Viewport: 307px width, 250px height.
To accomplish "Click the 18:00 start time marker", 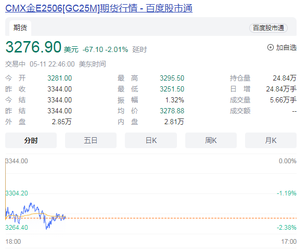I will point(13,242).
